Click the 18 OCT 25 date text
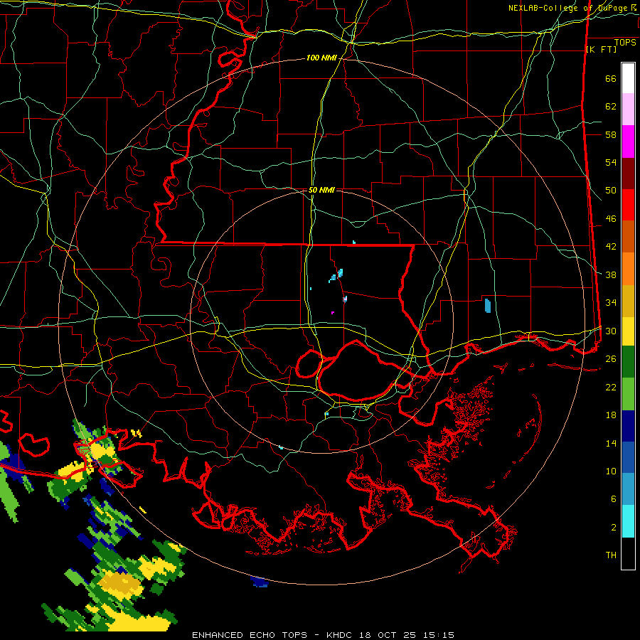 [x=388, y=635]
